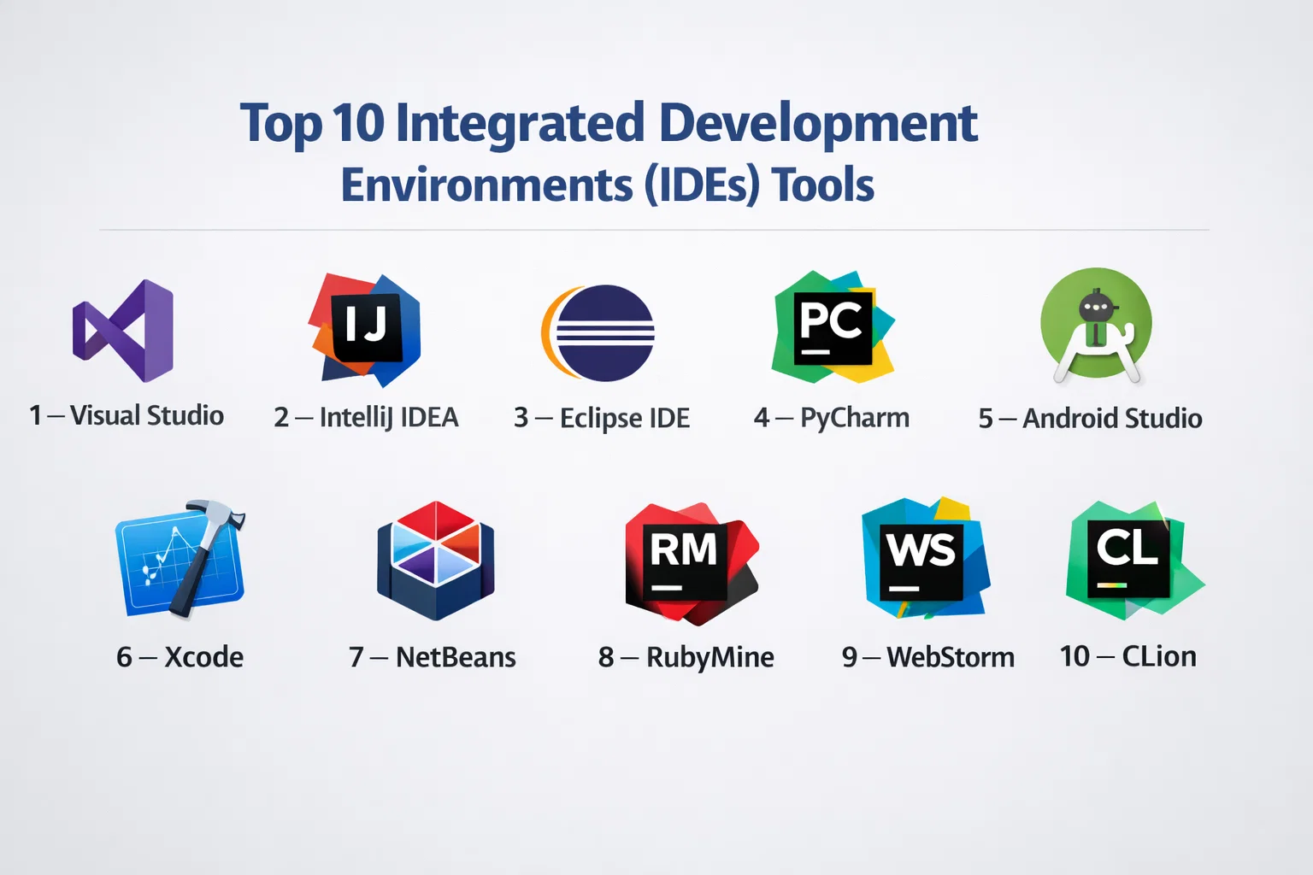Click the 'Top 10 Integrated Development' heading

608,123
